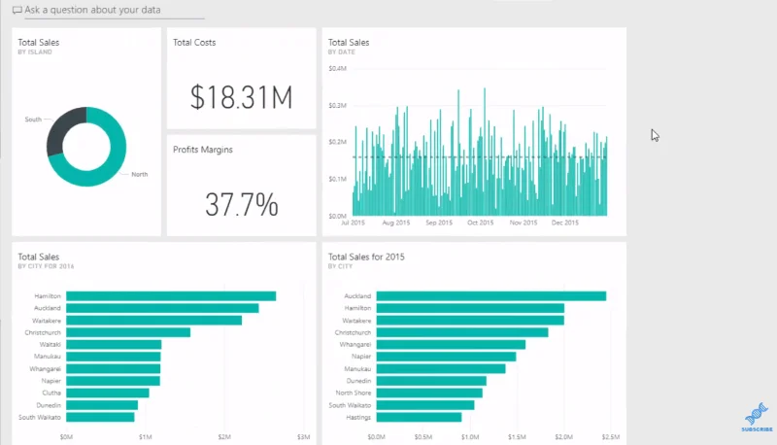Click the '$3M' axis label in 2016 chart
The height and width of the screenshot is (445, 777).
point(304,437)
